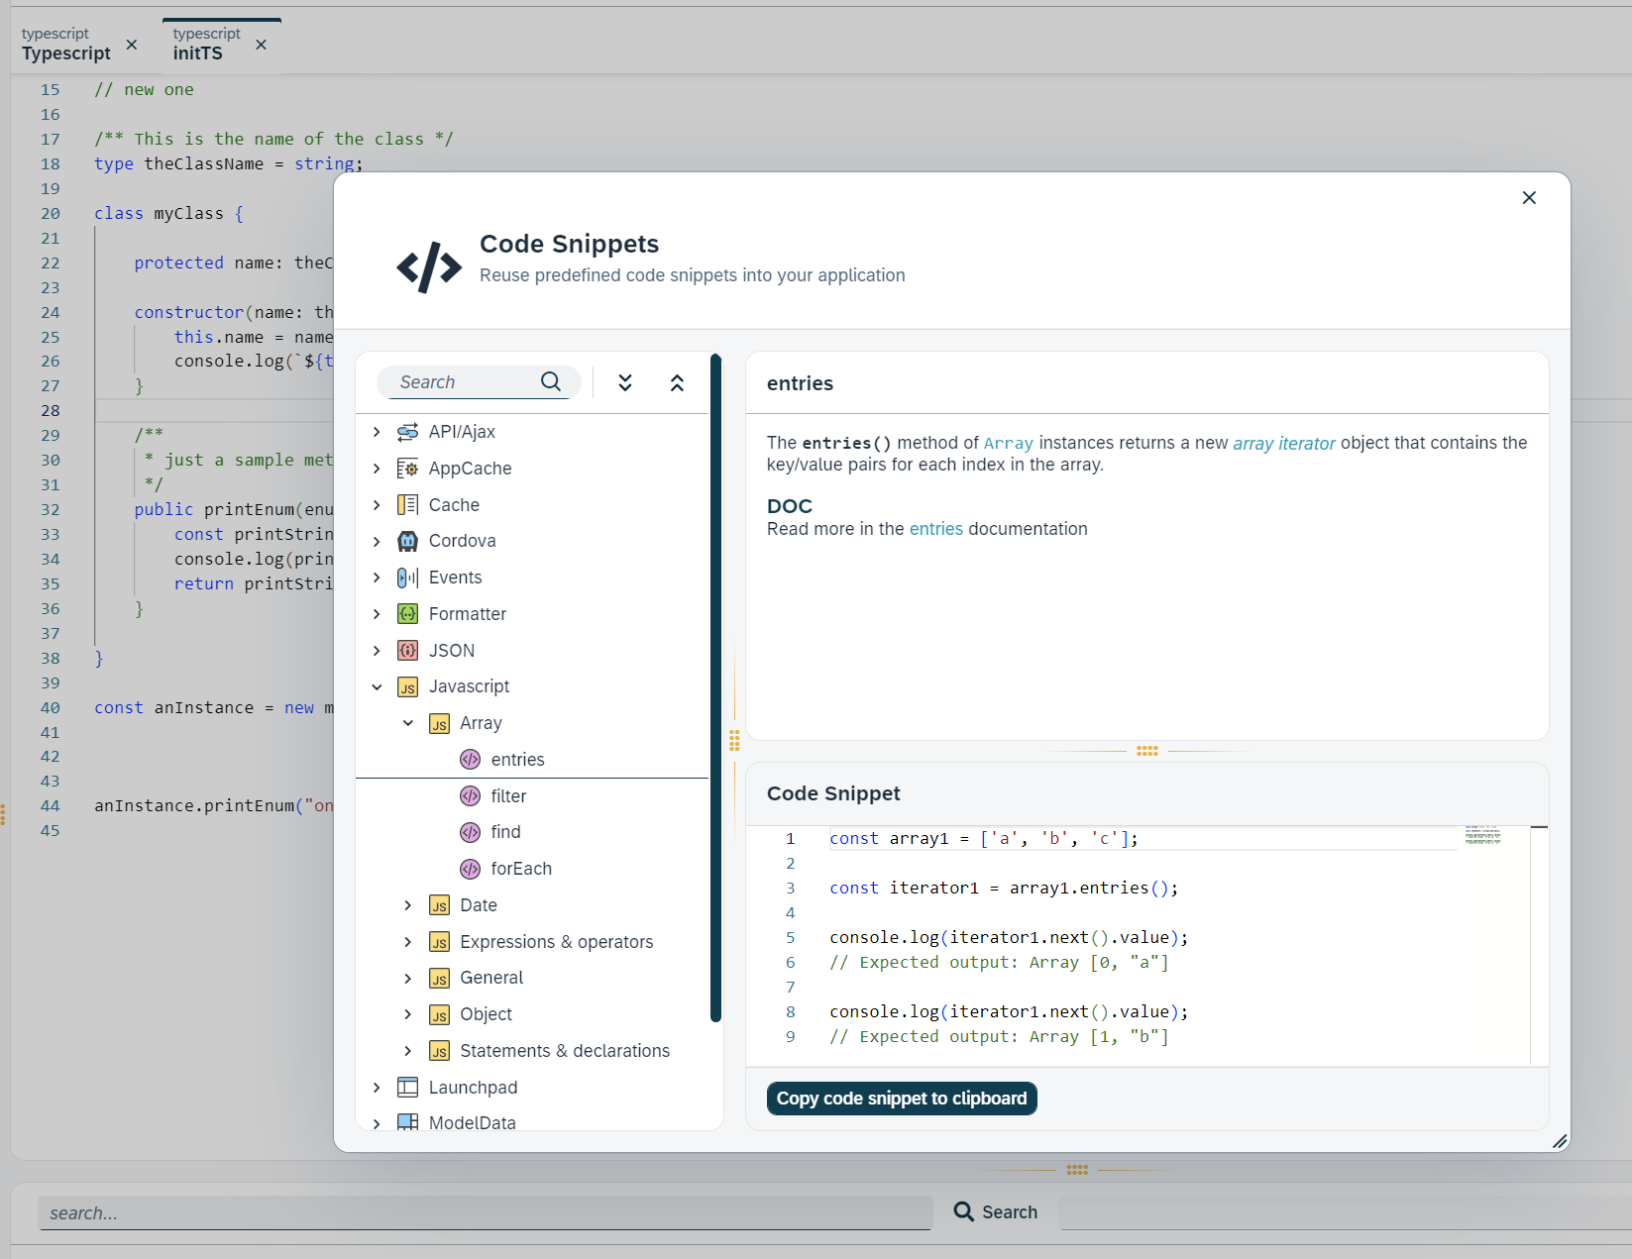Screen dimensions: 1632x1259
Task: Click line 20 in the background editor
Action: click(168, 213)
